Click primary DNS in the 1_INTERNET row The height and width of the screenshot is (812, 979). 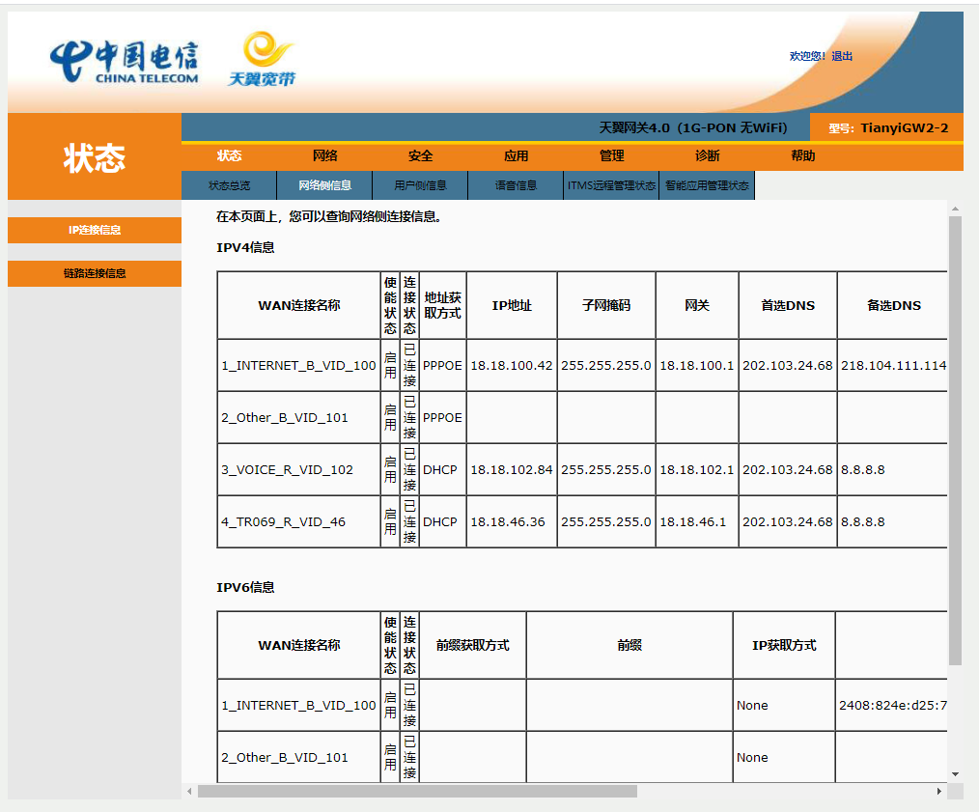[x=787, y=365]
